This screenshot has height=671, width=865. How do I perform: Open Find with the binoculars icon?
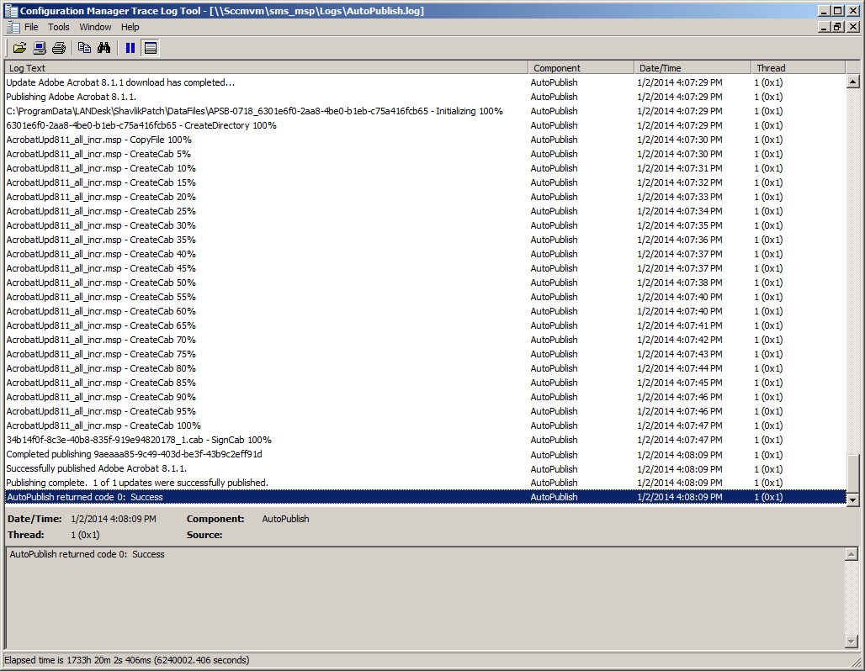(104, 48)
